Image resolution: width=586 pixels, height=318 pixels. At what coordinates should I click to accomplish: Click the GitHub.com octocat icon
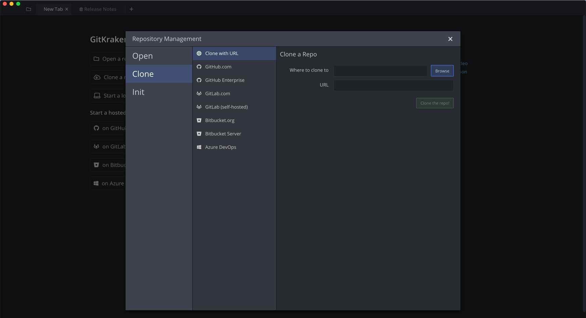199,67
